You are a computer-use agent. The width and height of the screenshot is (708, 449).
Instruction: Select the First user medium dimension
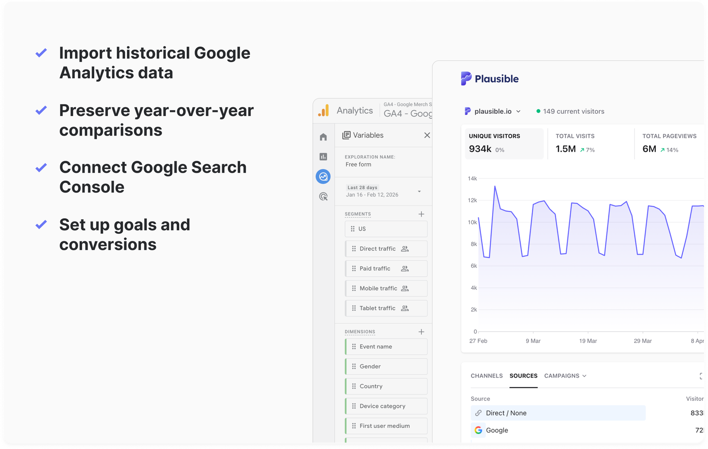(x=386, y=426)
